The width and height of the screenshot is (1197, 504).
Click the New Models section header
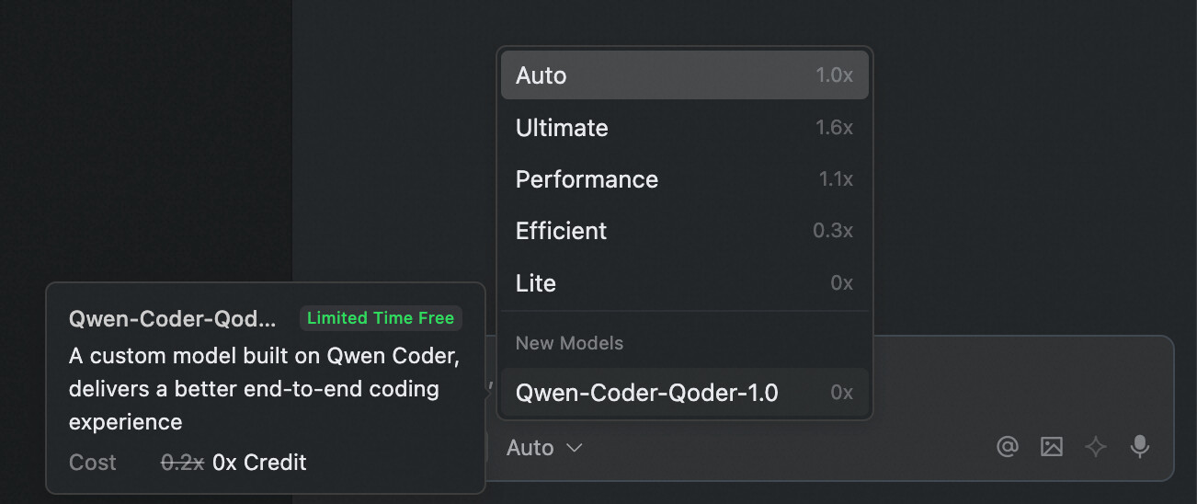(569, 343)
